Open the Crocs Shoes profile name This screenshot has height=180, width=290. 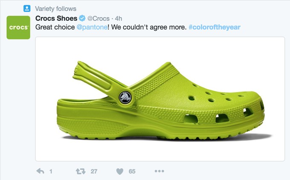click(56, 18)
